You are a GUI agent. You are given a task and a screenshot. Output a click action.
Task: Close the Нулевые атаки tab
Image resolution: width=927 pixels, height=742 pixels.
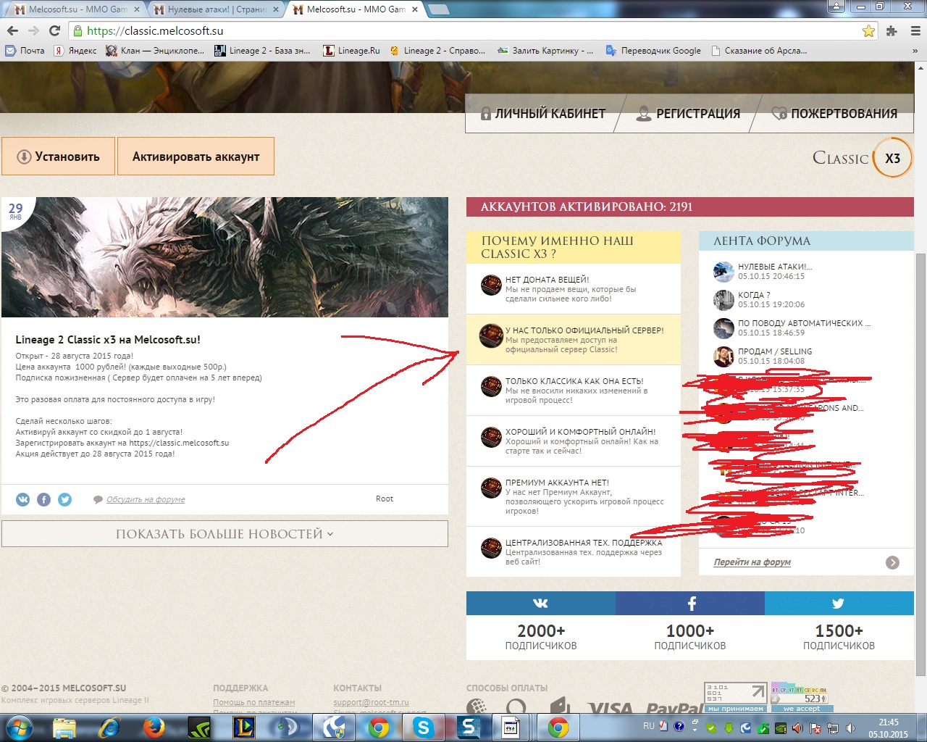pos(276,9)
